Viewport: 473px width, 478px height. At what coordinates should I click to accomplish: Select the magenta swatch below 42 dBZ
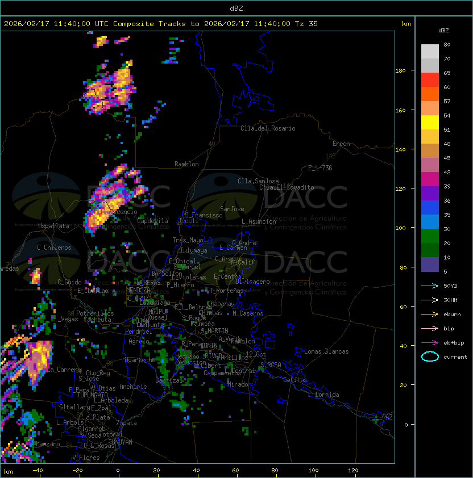click(430, 179)
